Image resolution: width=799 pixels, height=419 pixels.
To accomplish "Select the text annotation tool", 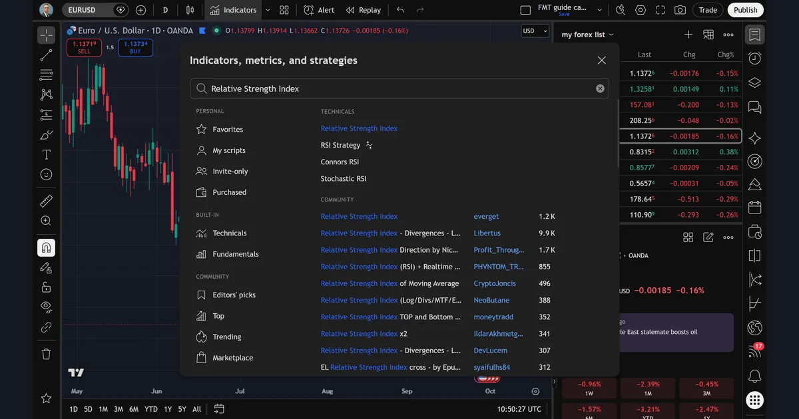I will [46, 155].
